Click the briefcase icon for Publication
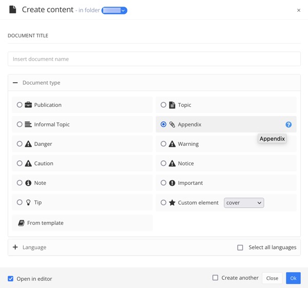Viewport: 308px width, 288px height. click(28, 105)
